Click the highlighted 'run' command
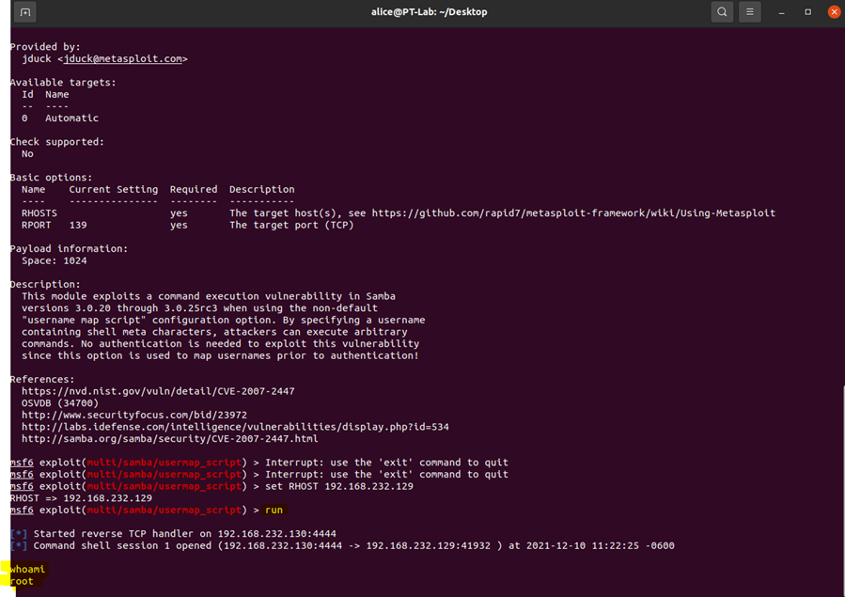Screen dimensions: 845x597 coord(274,510)
